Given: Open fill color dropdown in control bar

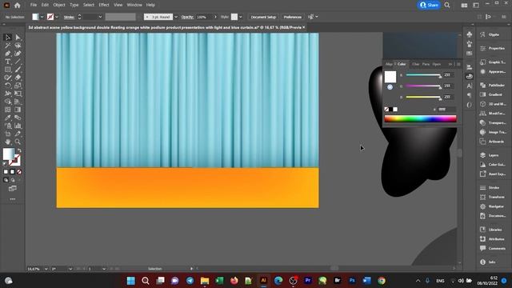Looking at the screenshot, I should pos(42,17).
